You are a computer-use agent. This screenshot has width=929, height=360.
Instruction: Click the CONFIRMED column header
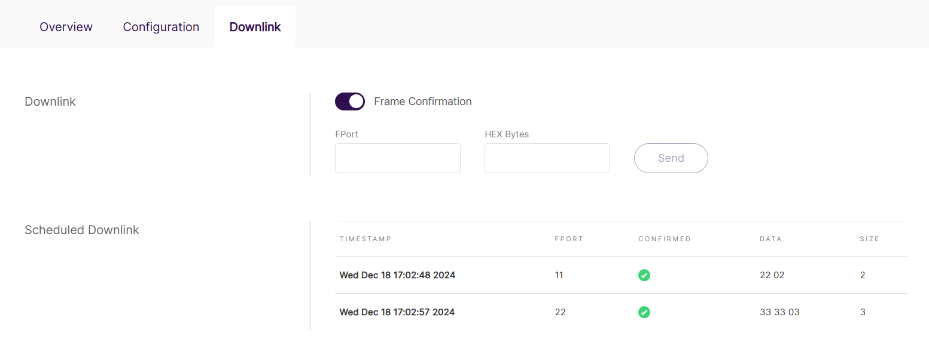[665, 239]
